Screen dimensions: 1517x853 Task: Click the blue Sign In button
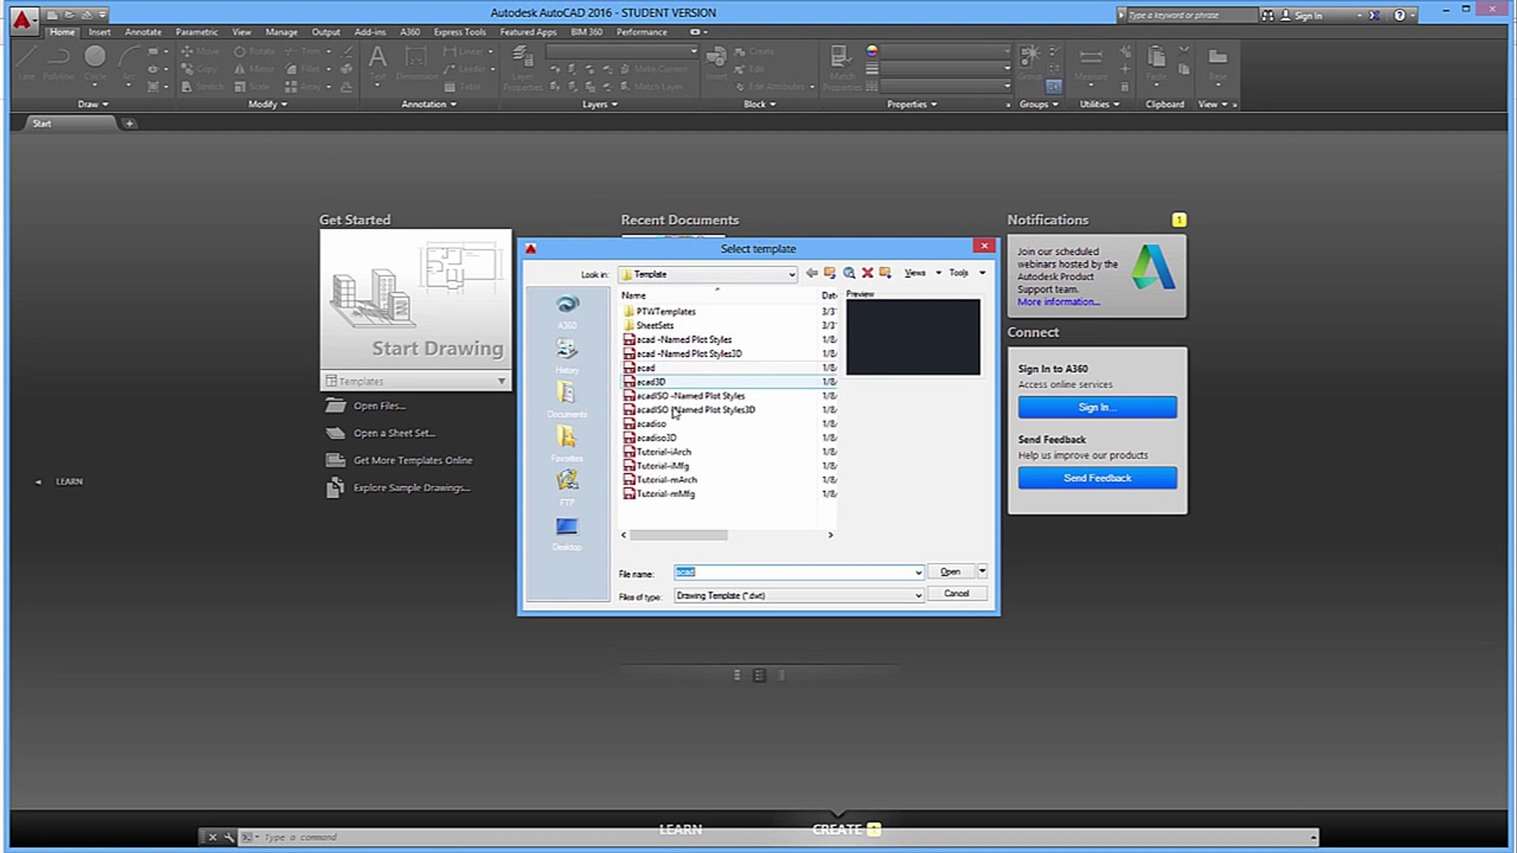coord(1097,407)
